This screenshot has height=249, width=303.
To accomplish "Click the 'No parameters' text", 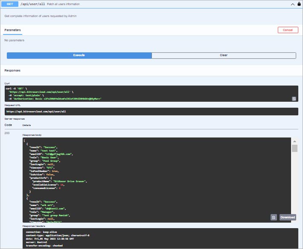I will tap(15, 40).
